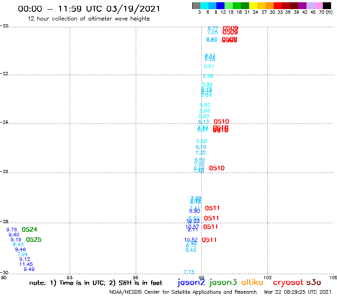The width and height of the screenshot is (337, 296).
Task: Click the red 0509 label beside 7.05
Action: [230, 32]
